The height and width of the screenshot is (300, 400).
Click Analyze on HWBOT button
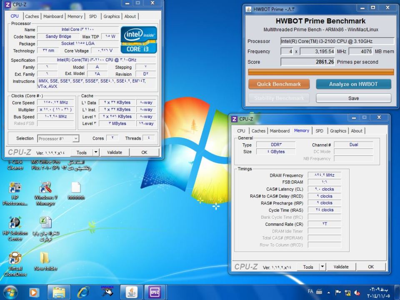pos(353,84)
